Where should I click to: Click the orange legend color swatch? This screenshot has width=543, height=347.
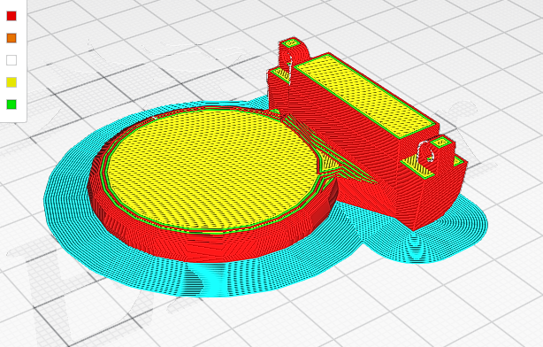(11, 38)
